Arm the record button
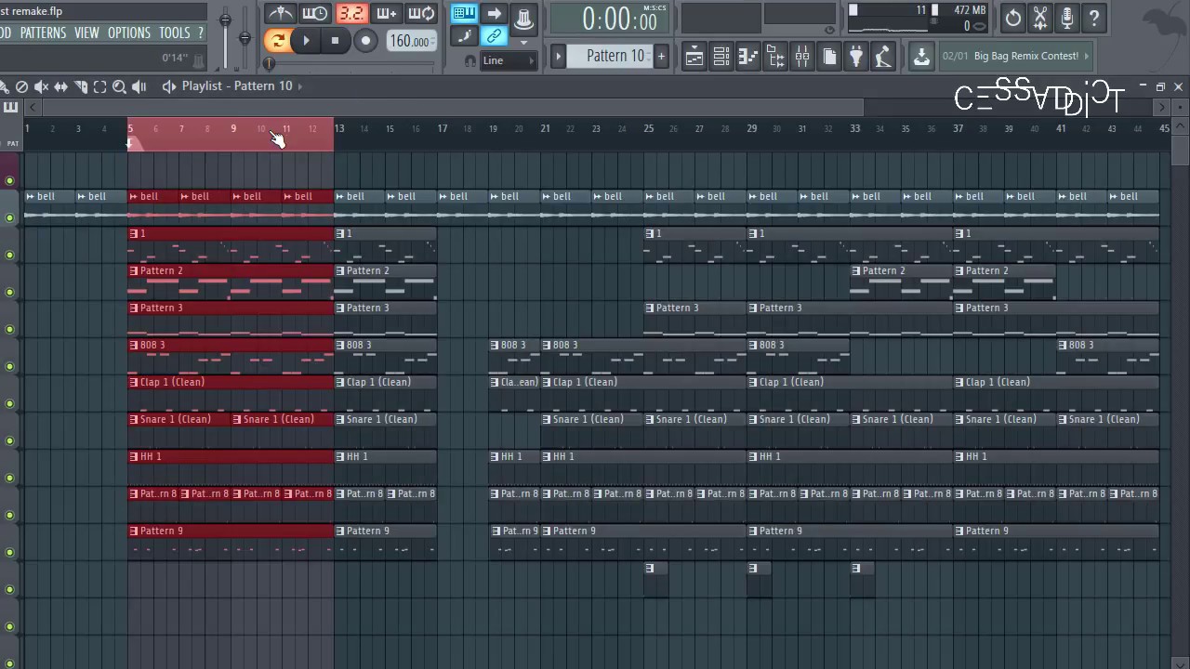This screenshot has width=1190, height=669. coord(365,40)
